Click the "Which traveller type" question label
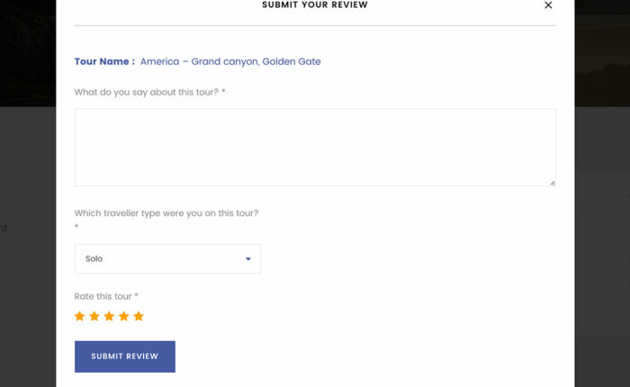 click(x=166, y=213)
